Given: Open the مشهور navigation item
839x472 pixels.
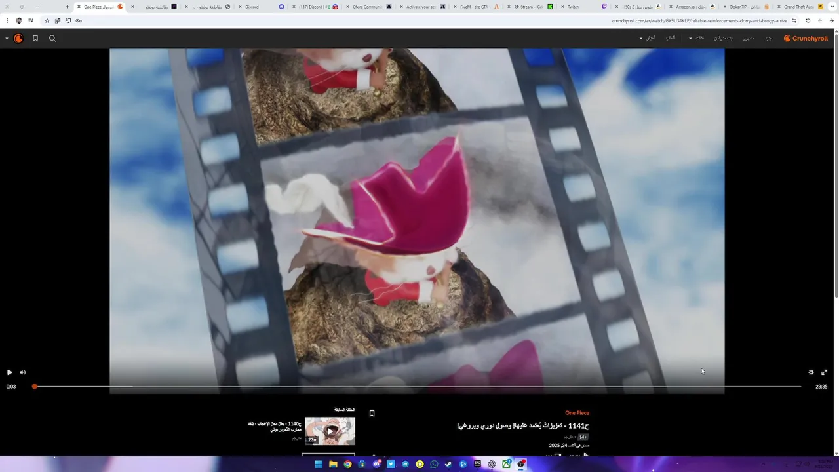Looking at the screenshot, I should 749,38.
